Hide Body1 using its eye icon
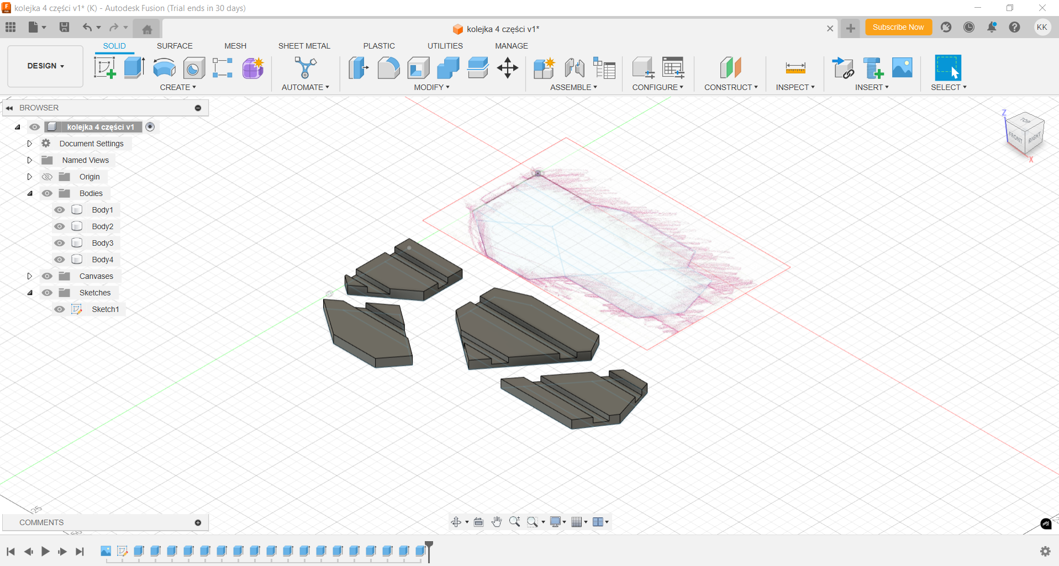Screen dimensions: 1059x566 tap(60, 210)
